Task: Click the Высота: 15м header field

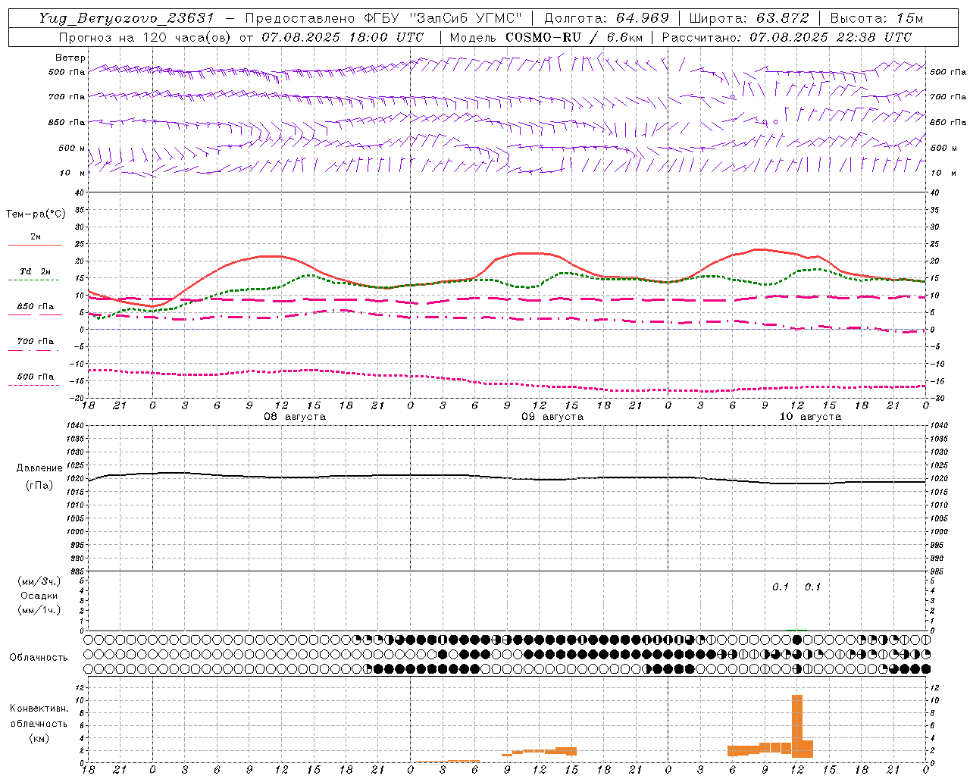Action: point(877,18)
